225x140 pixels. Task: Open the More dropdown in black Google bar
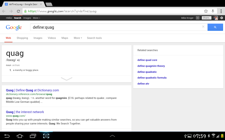(37, 18)
